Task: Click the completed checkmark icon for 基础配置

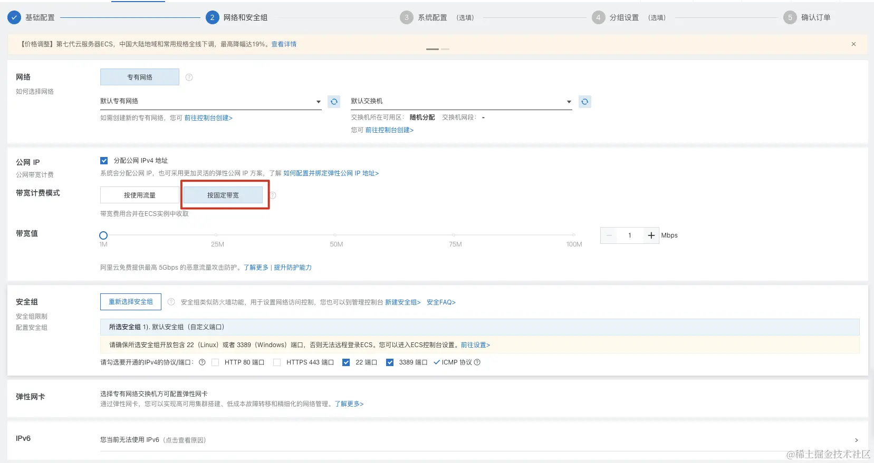Action: coord(14,17)
